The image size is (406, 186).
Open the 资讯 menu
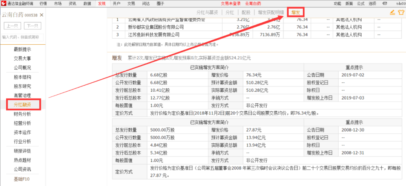click(73, 3)
